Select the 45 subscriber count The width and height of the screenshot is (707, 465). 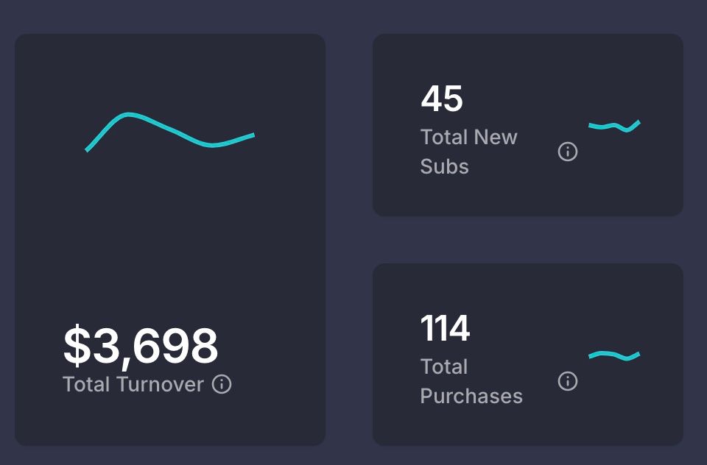tap(440, 99)
